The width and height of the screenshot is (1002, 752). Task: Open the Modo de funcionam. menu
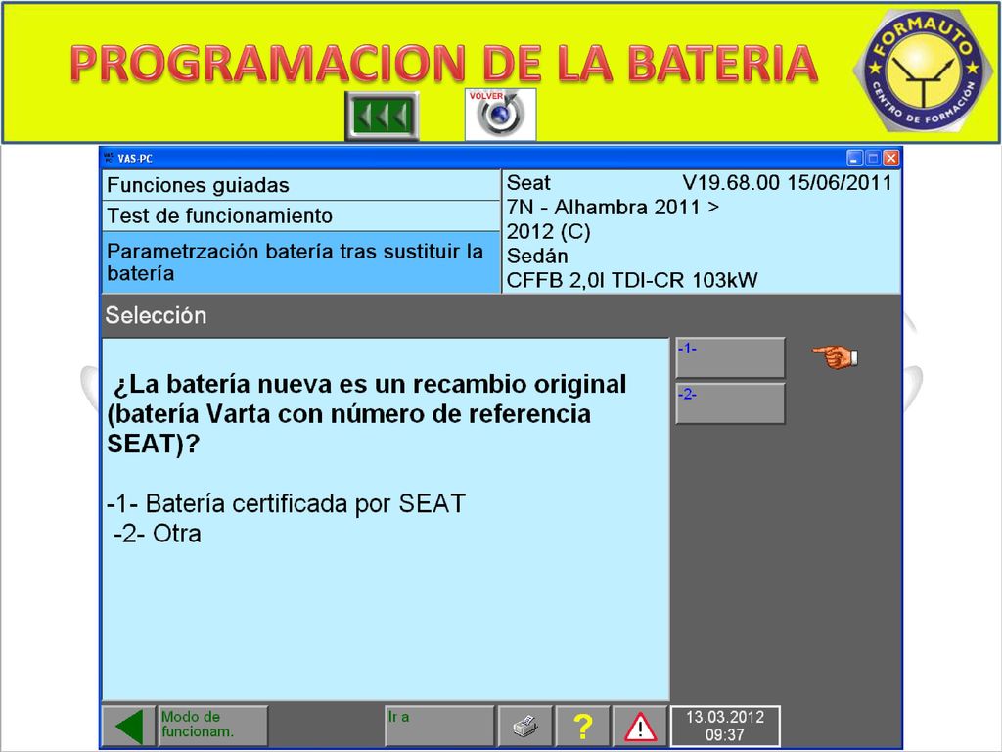pos(212,726)
